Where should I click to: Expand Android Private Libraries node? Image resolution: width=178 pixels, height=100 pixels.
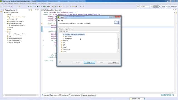[x=6, y=21]
